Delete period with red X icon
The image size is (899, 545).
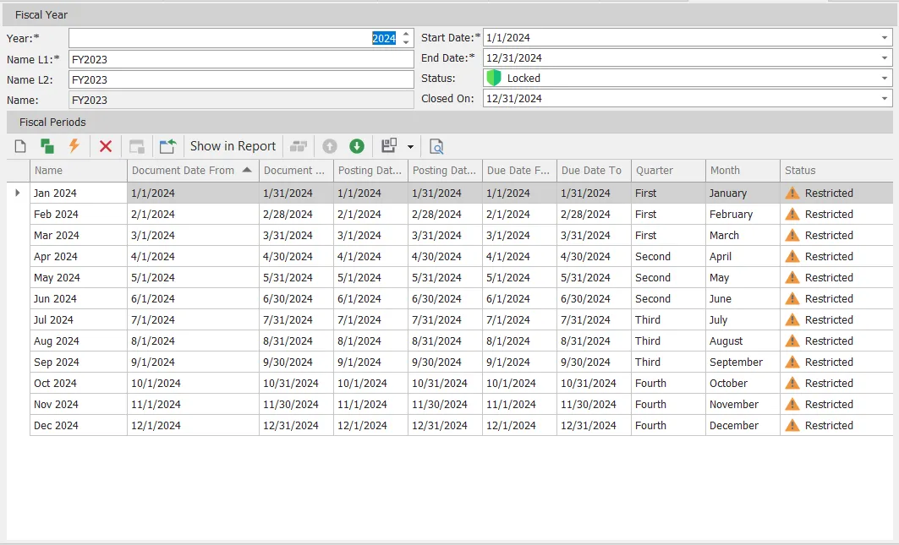pos(106,146)
